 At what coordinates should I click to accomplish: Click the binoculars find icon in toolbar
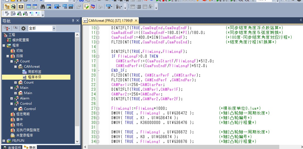coord(42,7)
